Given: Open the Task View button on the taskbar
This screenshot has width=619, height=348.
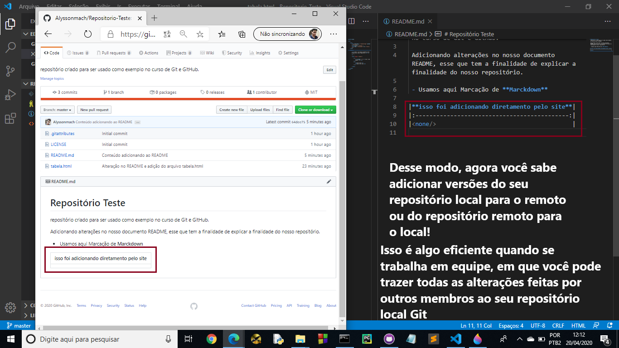Looking at the screenshot, I should [x=189, y=339].
